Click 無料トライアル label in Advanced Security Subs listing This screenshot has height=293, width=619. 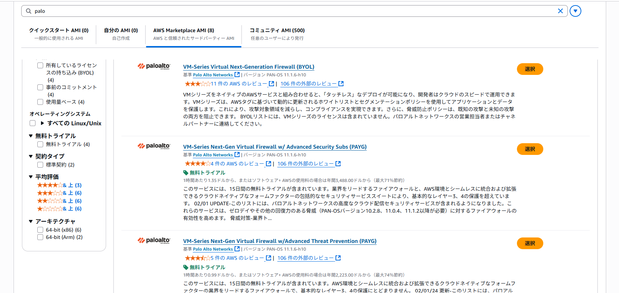click(207, 173)
